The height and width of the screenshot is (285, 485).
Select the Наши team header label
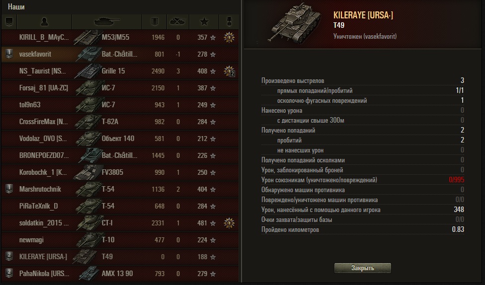coord(16,7)
